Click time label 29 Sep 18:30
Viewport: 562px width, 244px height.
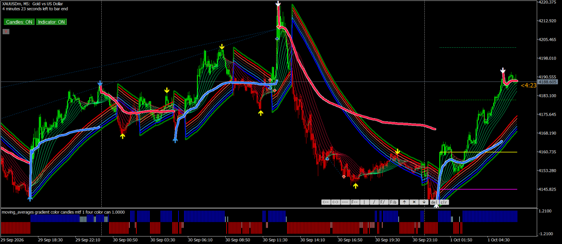(x=50, y=240)
